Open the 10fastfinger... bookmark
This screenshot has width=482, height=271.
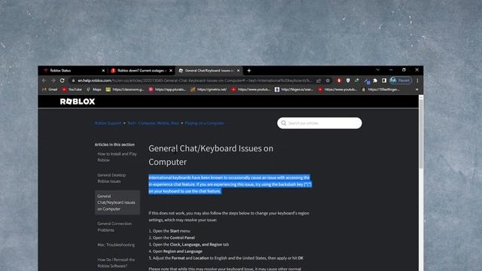[381, 90]
